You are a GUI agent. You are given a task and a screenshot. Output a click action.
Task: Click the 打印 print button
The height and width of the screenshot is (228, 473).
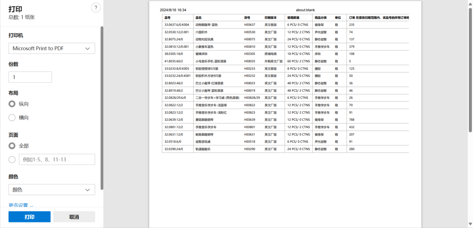click(29, 217)
